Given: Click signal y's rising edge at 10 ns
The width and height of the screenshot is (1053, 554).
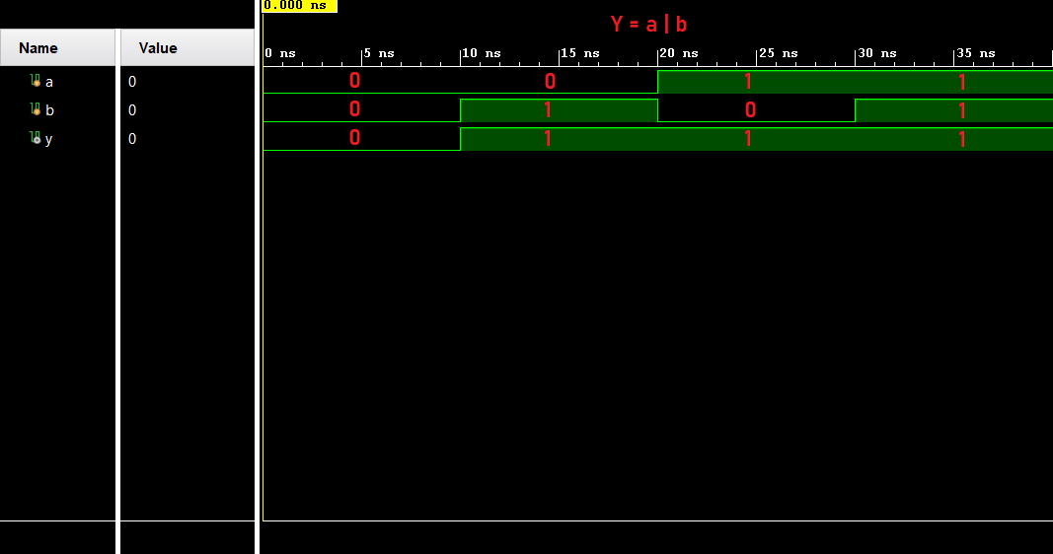Looking at the screenshot, I should pos(461,139).
